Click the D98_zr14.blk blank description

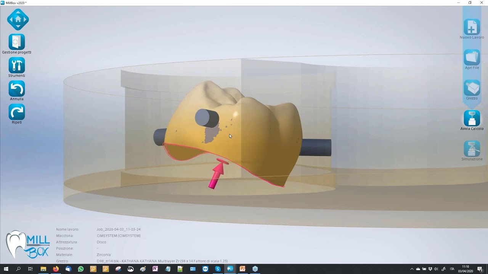pyautogui.click(x=162, y=261)
